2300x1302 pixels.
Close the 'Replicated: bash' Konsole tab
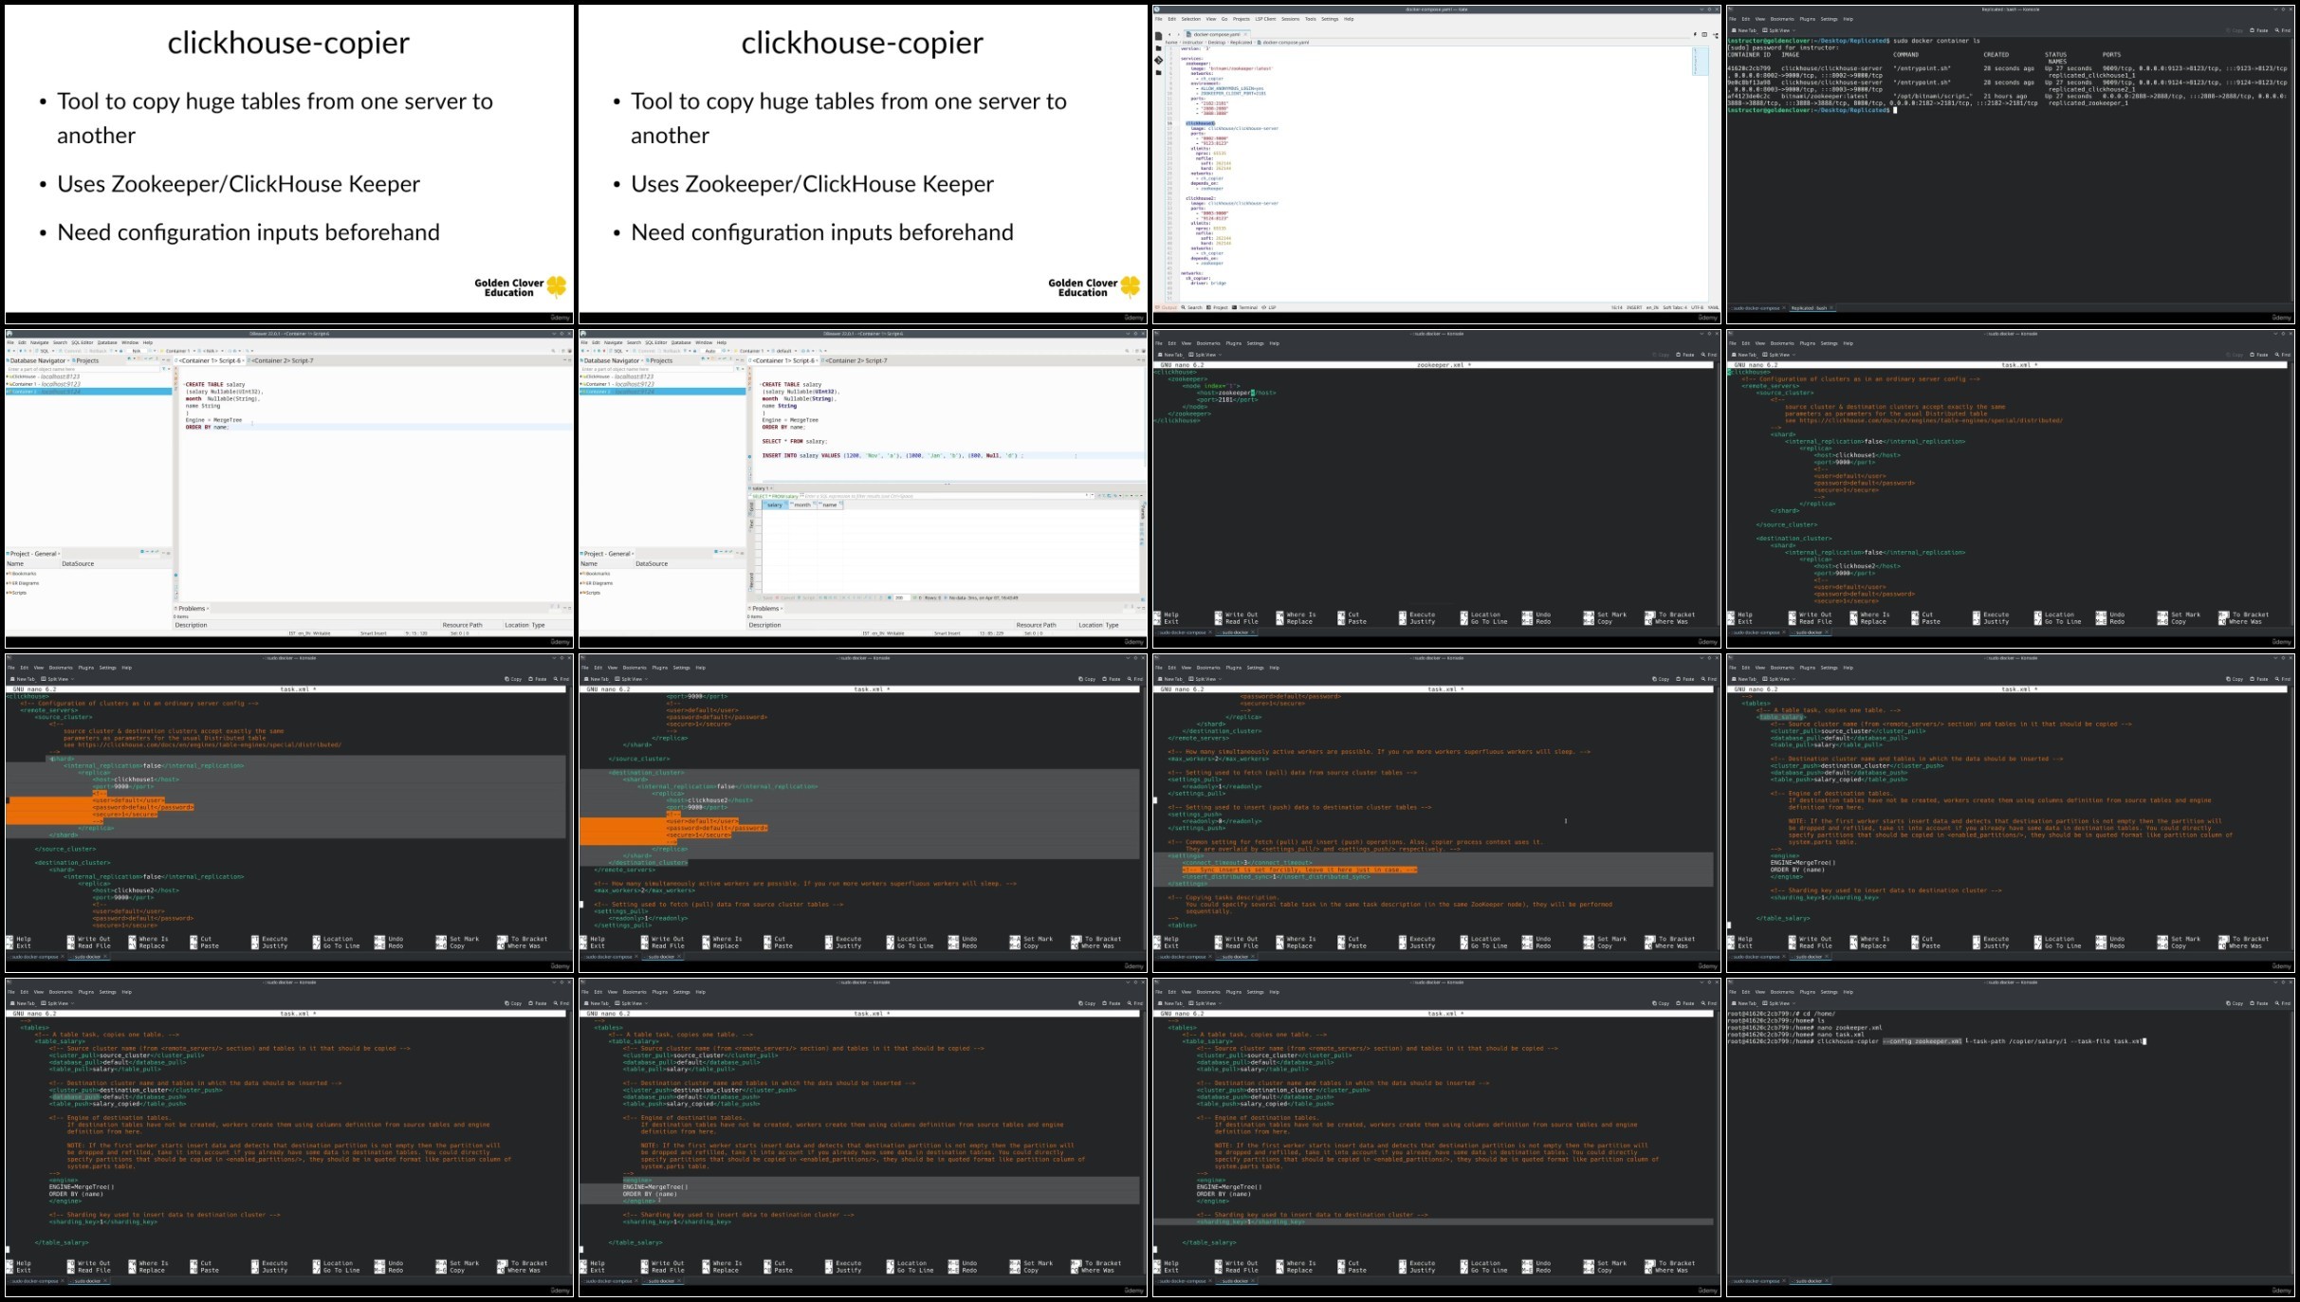tap(1831, 307)
